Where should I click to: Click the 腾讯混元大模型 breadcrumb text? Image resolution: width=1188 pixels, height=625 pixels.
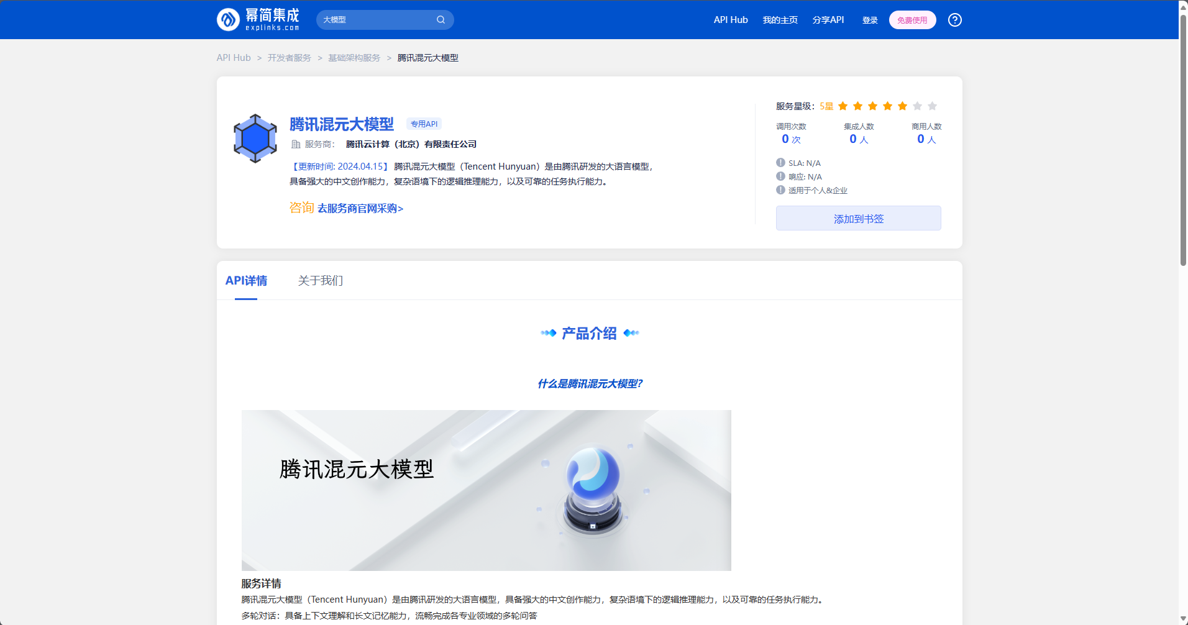(428, 58)
